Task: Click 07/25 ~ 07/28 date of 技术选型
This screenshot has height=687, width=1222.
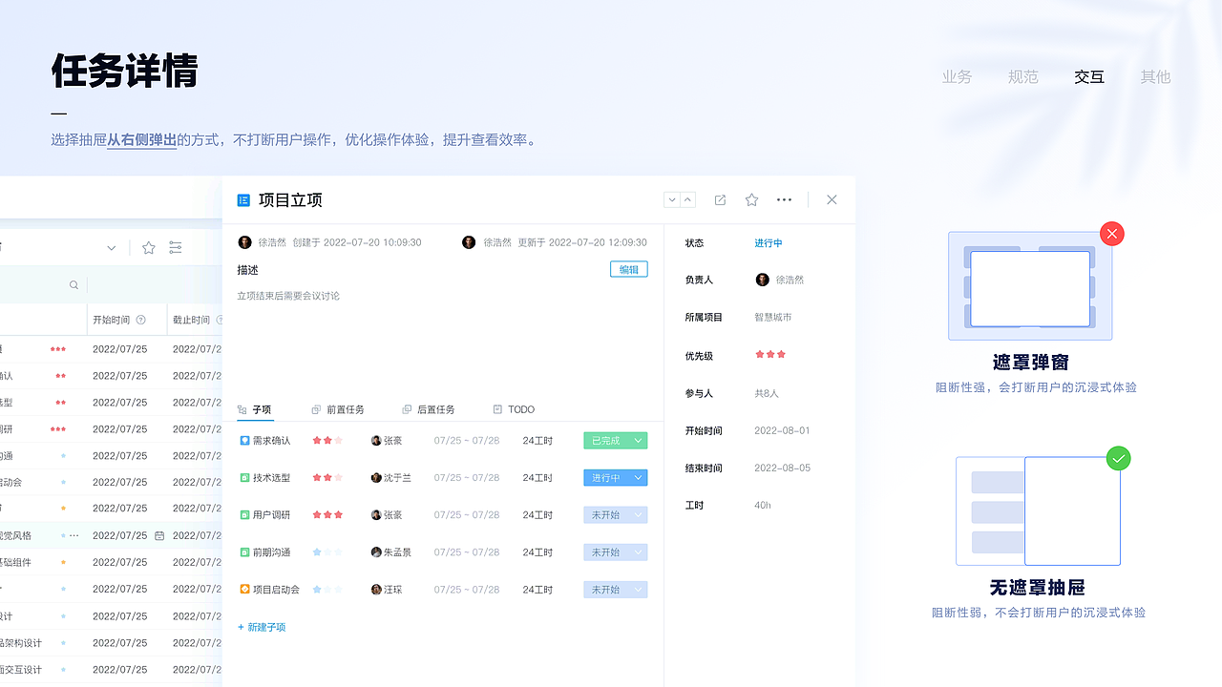Action: pos(467,478)
